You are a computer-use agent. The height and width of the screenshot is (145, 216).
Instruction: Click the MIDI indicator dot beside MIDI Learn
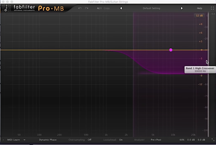[3, 140]
